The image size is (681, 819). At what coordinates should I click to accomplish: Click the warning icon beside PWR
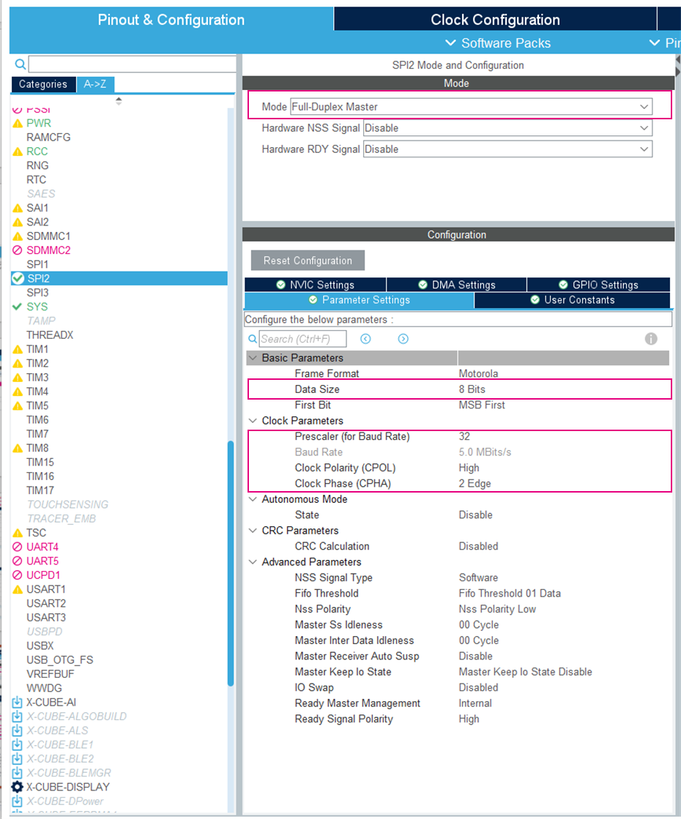click(18, 123)
